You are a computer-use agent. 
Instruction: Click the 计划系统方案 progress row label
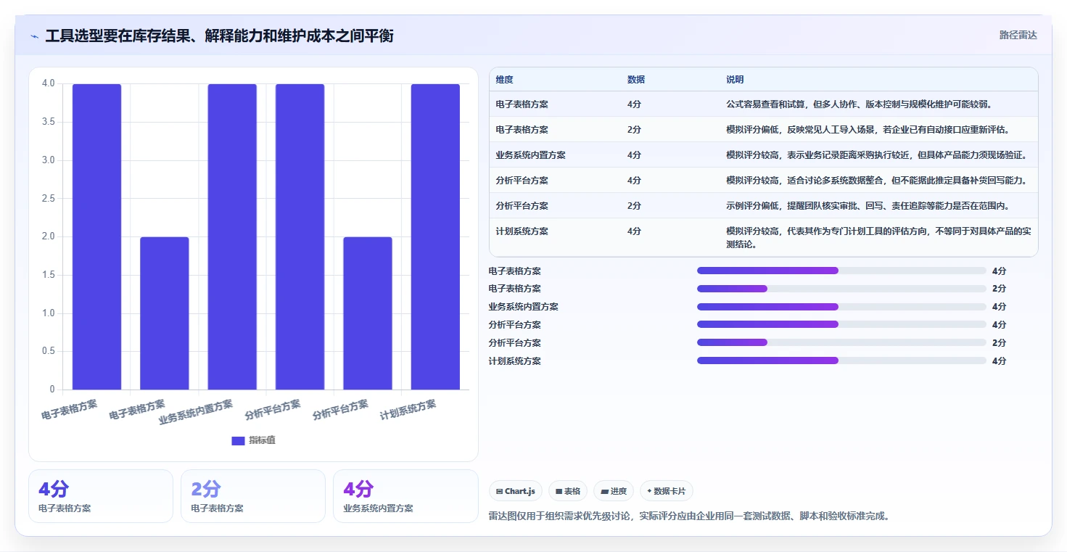[x=515, y=361]
